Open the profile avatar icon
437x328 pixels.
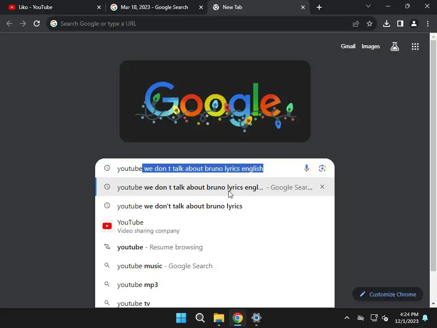click(414, 24)
